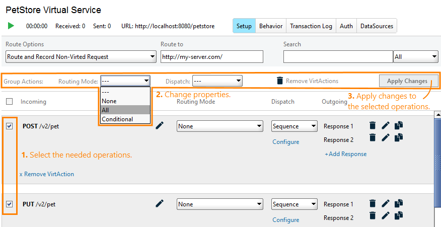Open the Route Options dropdown
Screen dimensions: 441x227
coord(81,56)
